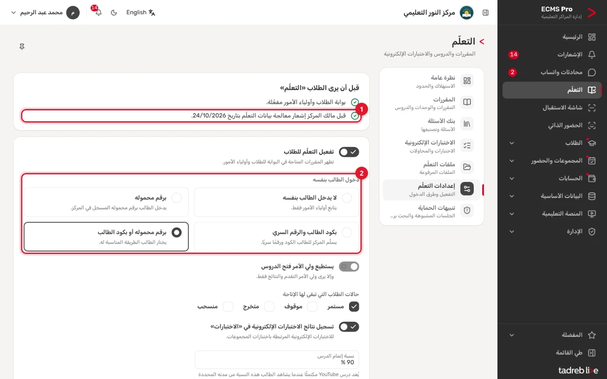
Task: Toggle تفعيل التعلّم للطلاب switch
Action: click(x=349, y=152)
